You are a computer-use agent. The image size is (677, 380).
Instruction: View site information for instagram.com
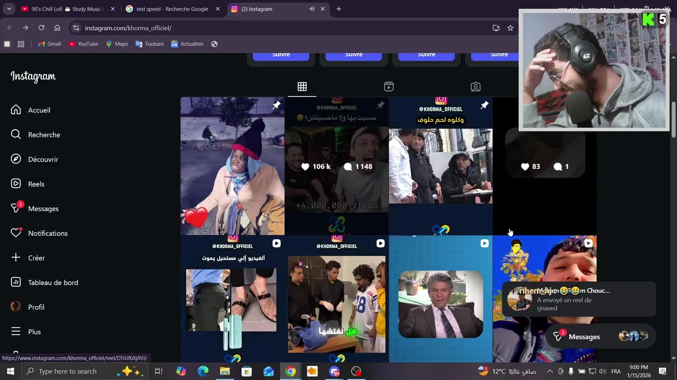[76, 28]
